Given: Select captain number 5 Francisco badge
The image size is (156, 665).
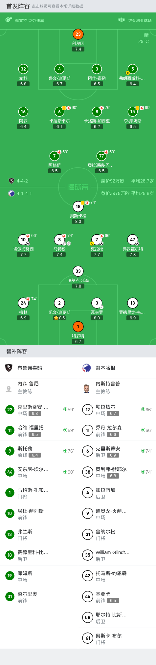Looking at the screenshot, I should click(x=133, y=69).
